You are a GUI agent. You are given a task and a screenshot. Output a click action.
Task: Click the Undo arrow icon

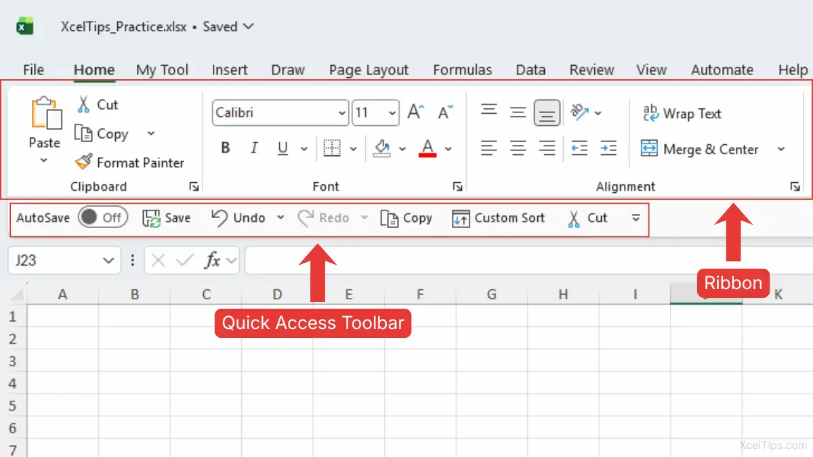coord(219,217)
